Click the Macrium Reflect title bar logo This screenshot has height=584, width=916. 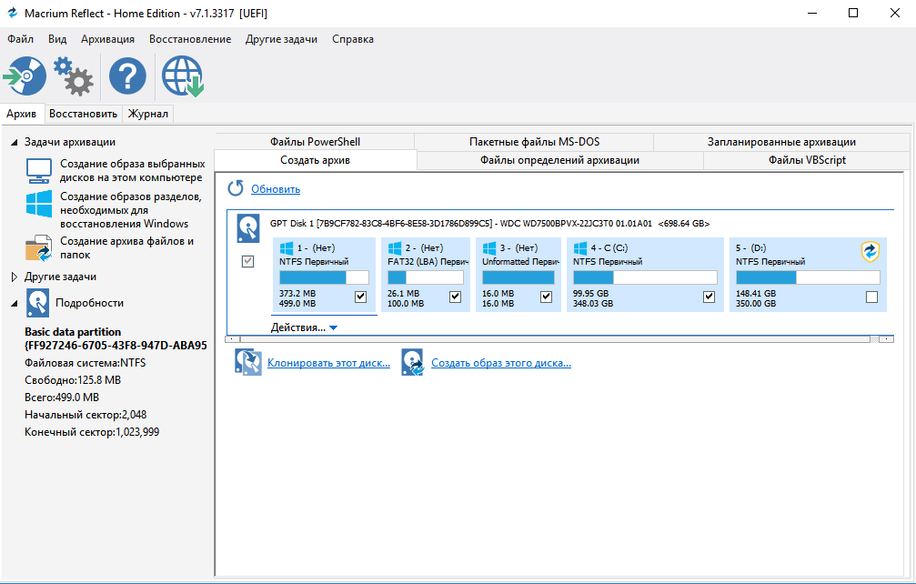pyautogui.click(x=12, y=13)
